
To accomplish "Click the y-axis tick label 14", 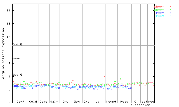I will (x=8, y=11).
